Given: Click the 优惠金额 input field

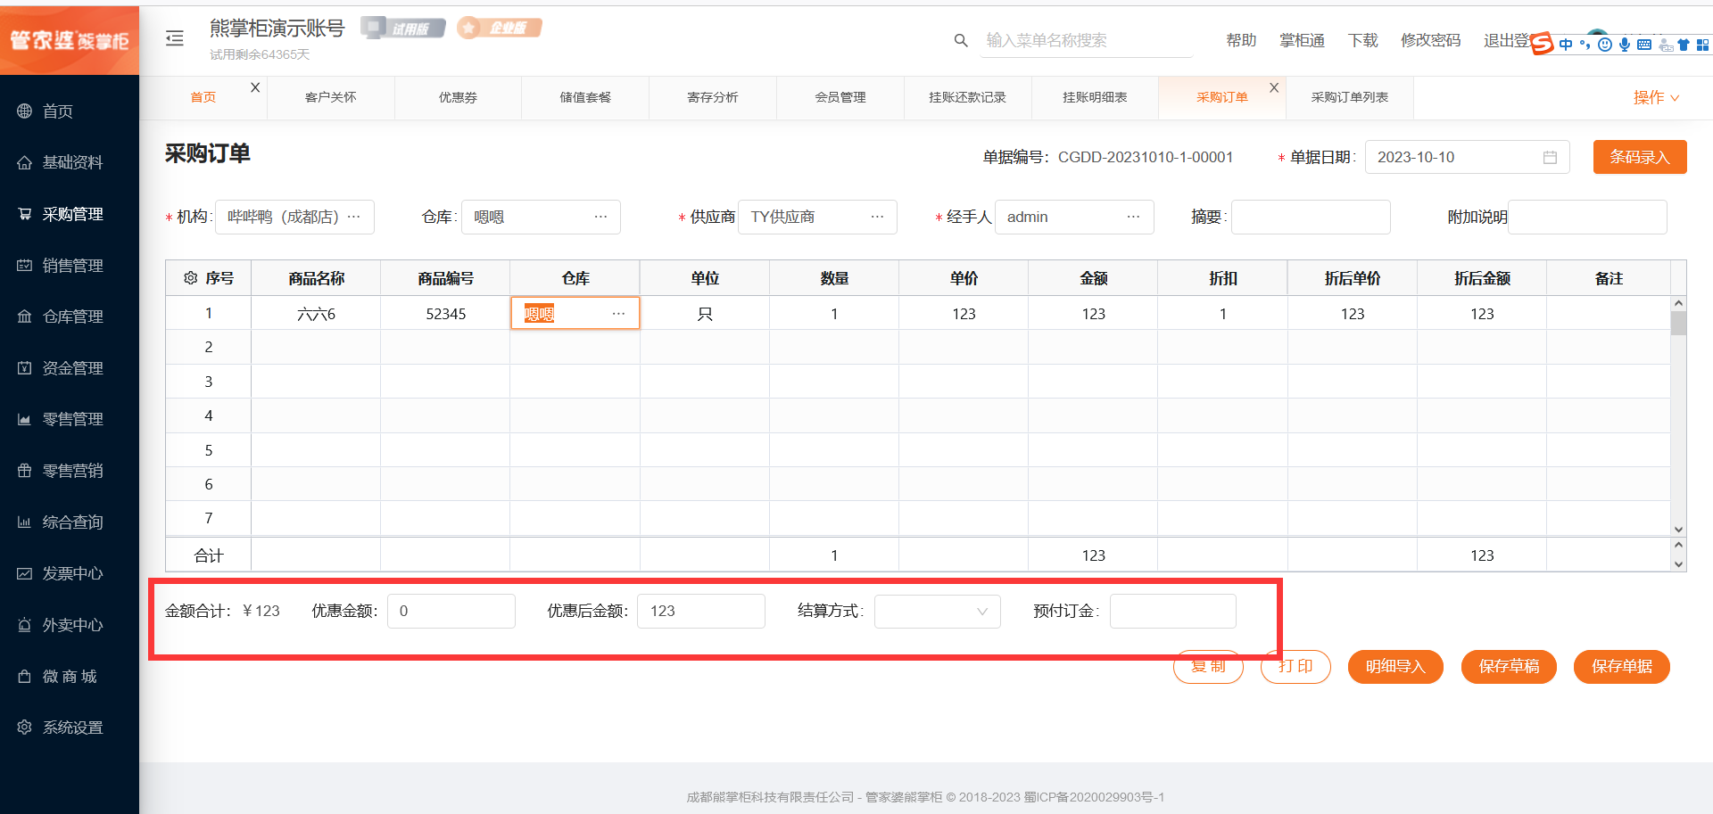Looking at the screenshot, I should click(451, 611).
